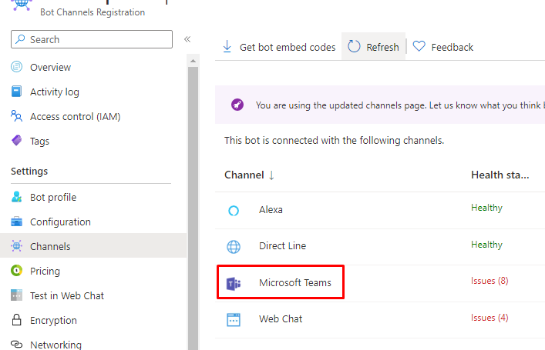Click the Pricing icon

point(17,270)
